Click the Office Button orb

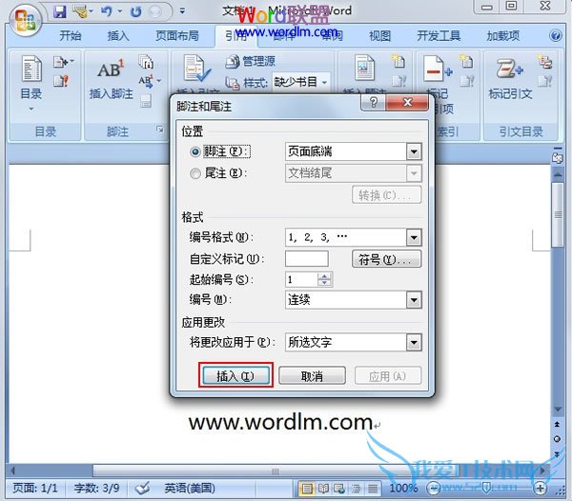pyautogui.click(x=25, y=19)
